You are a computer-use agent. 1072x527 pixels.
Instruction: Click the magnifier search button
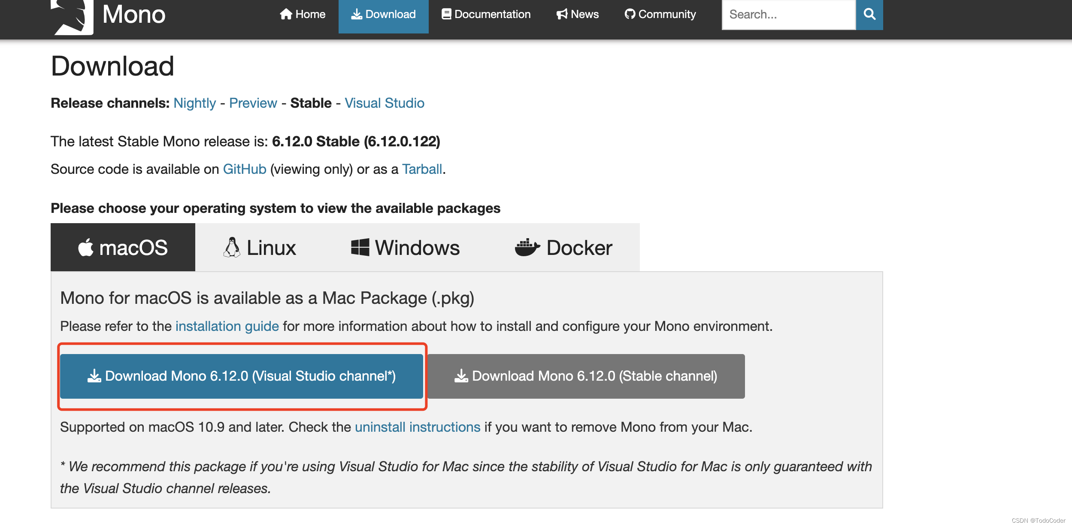click(x=869, y=15)
